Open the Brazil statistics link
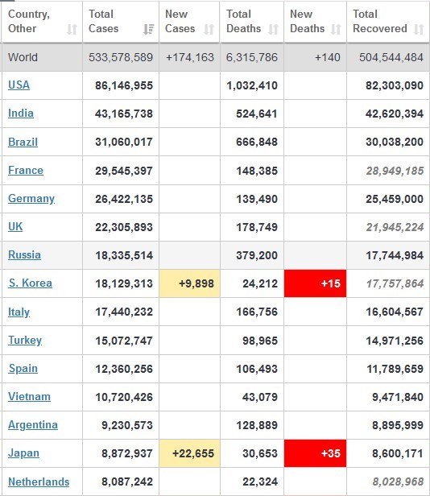 click(x=23, y=142)
